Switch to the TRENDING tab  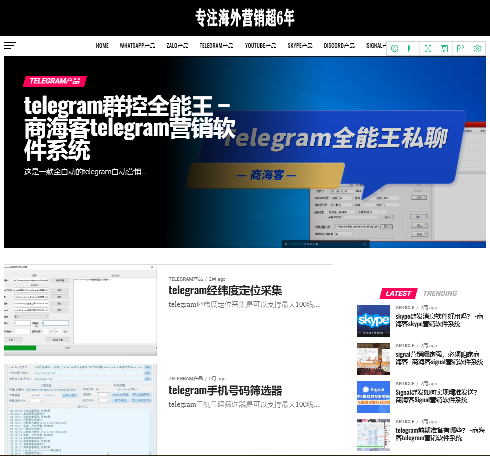[x=440, y=293]
